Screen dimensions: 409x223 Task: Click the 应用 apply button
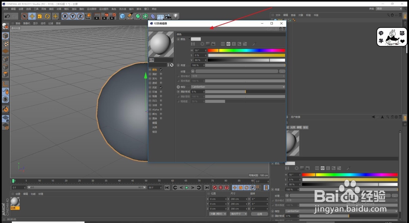[x=260, y=214]
